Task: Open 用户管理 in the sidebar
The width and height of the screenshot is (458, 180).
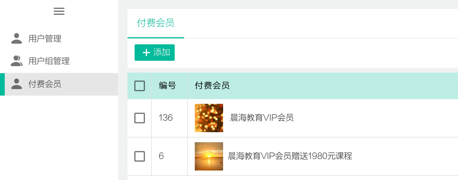Action: [45, 39]
